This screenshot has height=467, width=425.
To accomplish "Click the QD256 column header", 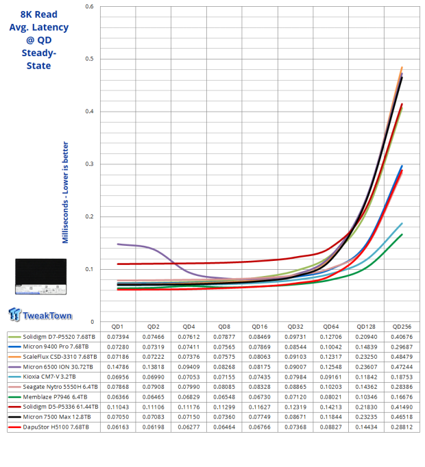I will (402, 327).
